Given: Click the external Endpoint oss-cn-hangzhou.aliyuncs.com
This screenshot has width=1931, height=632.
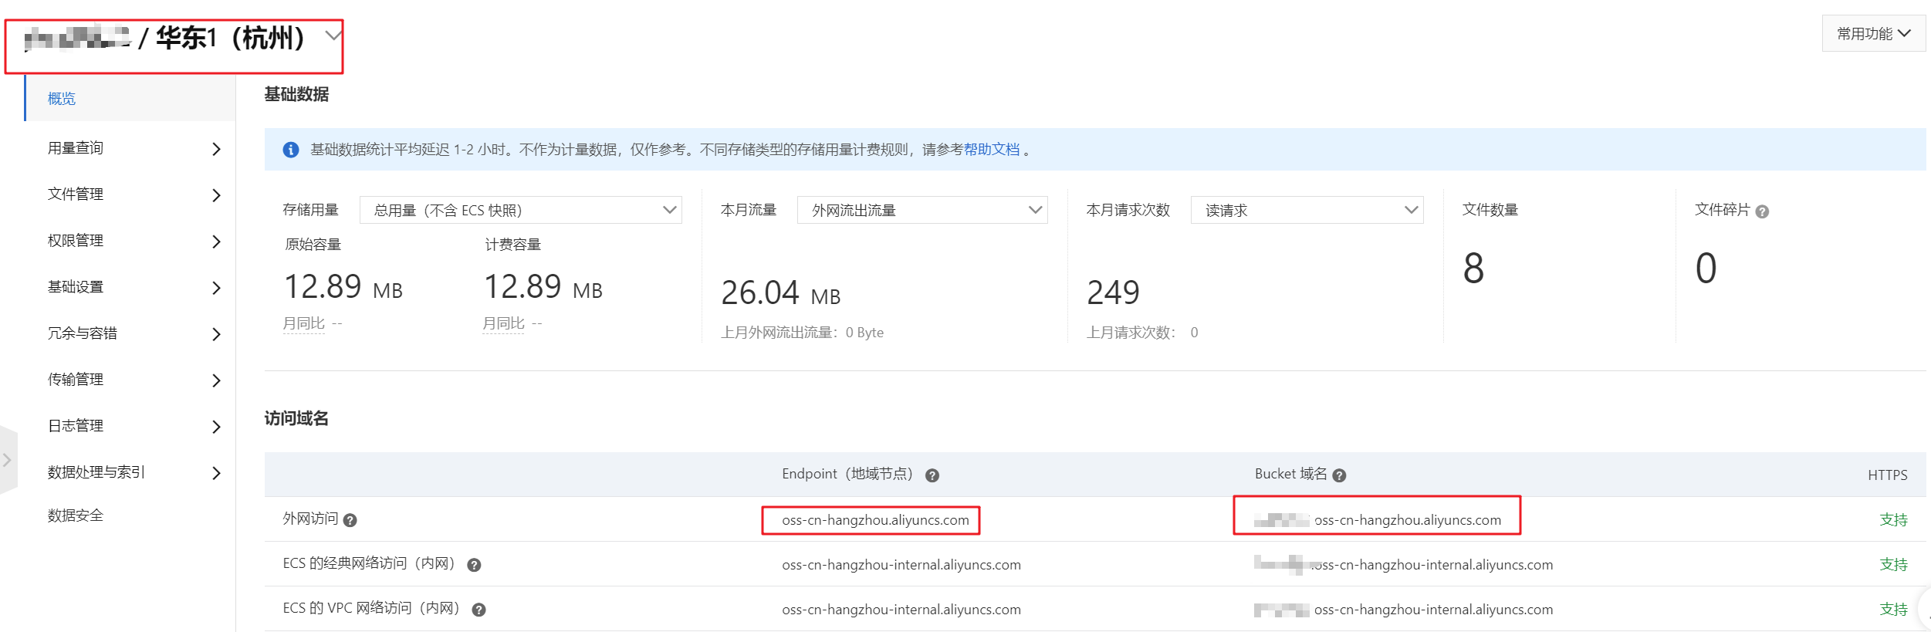Looking at the screenshot, I should [875, 520].
